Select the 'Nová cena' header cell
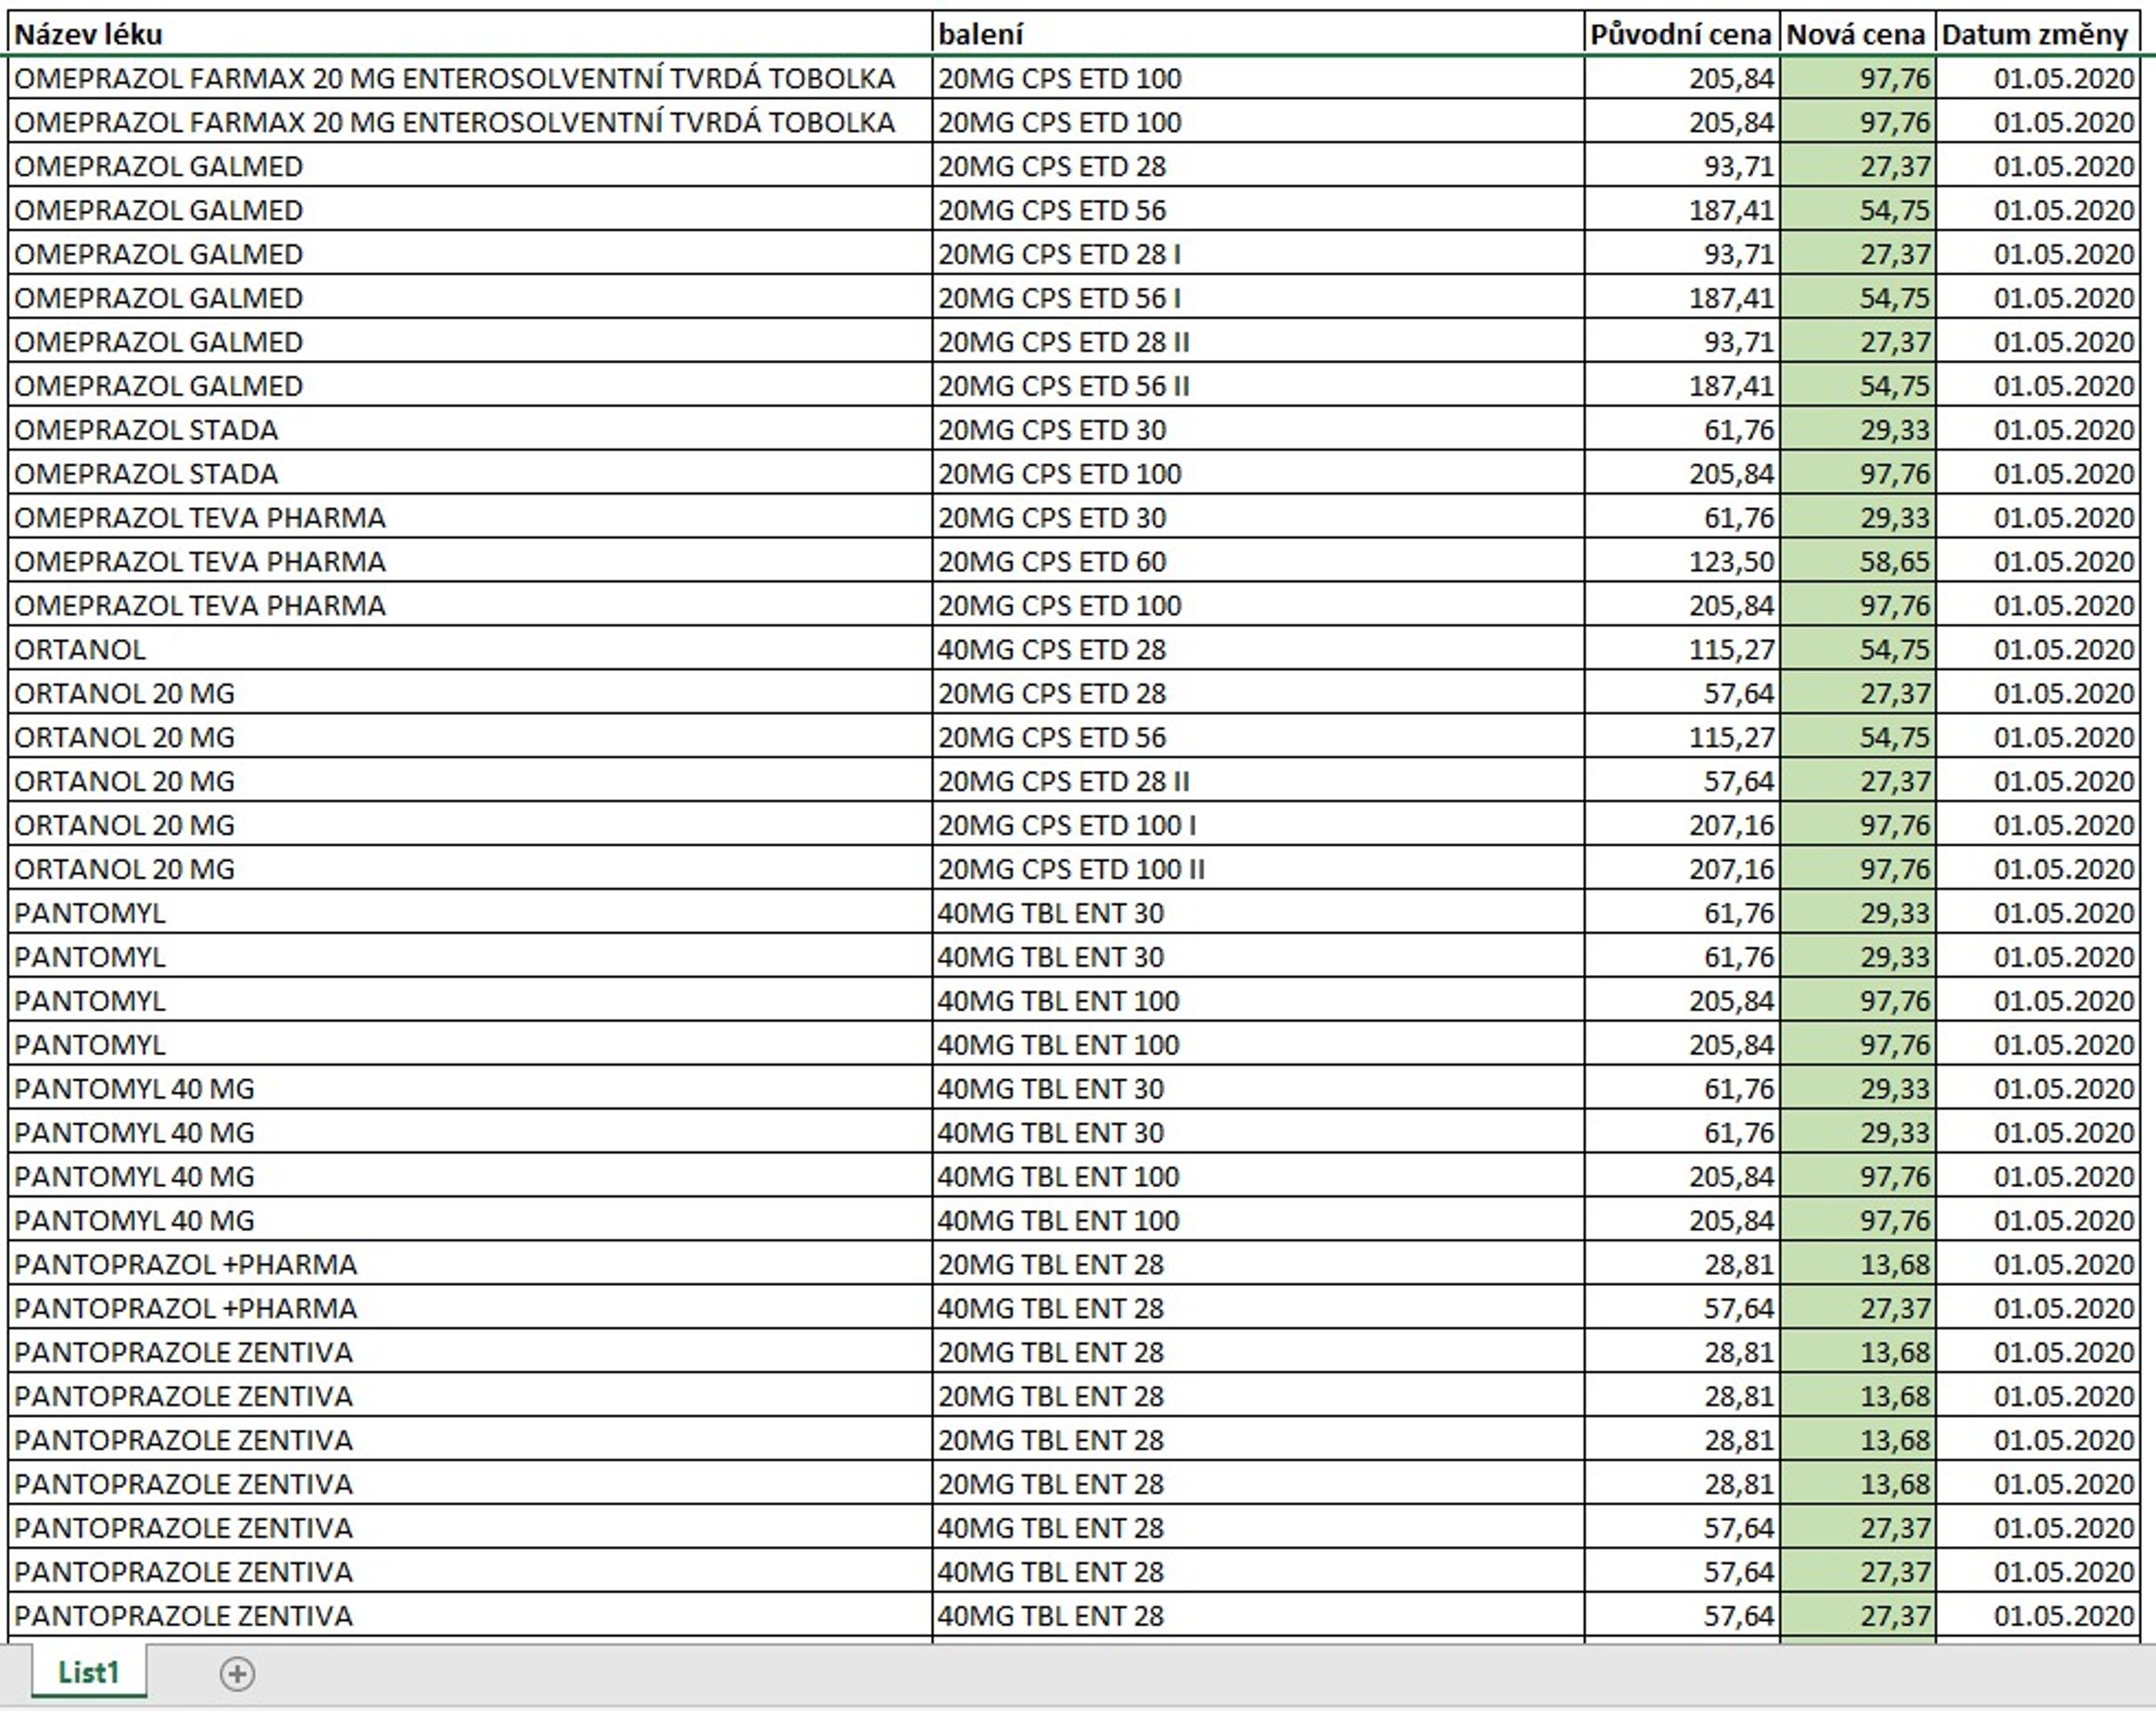 [1858, 34]
